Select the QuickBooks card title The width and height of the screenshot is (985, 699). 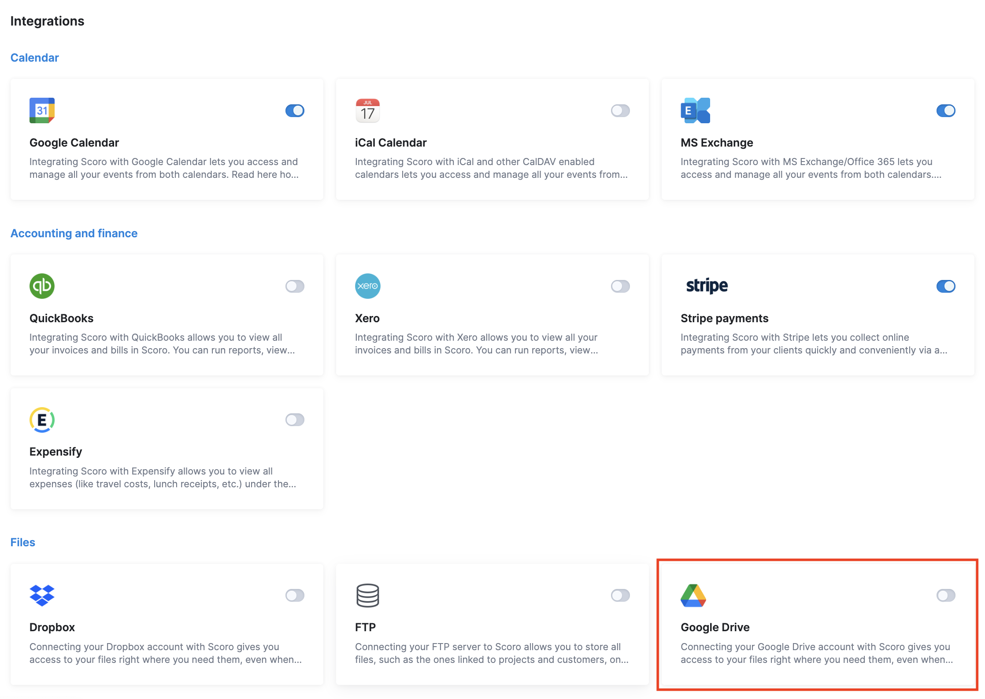(x=61, y=318)
